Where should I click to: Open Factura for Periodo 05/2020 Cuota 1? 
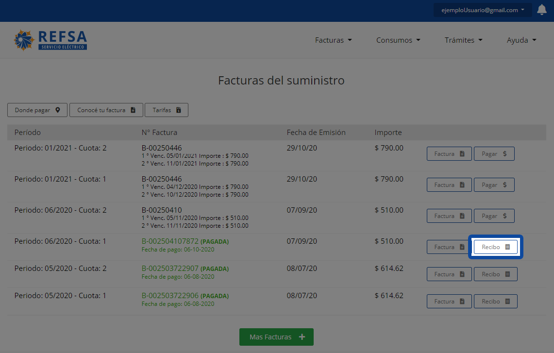click(449, 302)
